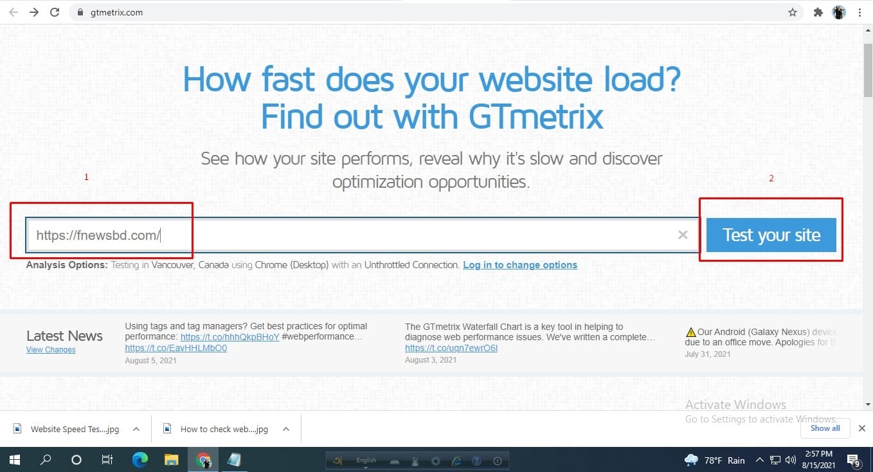Click the browser forward arrow
Screen dimensions: 873x472
point(34,12)
